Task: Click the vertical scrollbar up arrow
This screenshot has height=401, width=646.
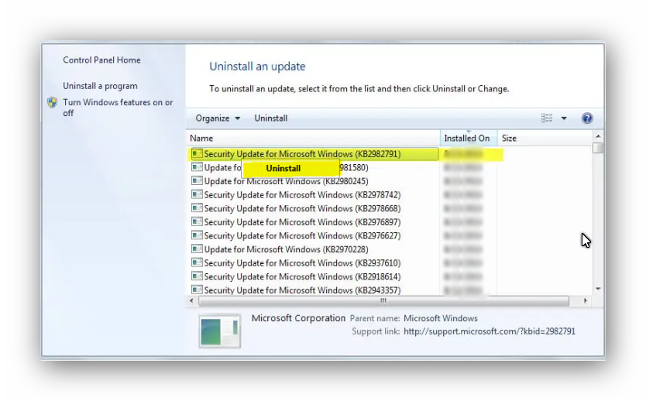Action: 598,136
